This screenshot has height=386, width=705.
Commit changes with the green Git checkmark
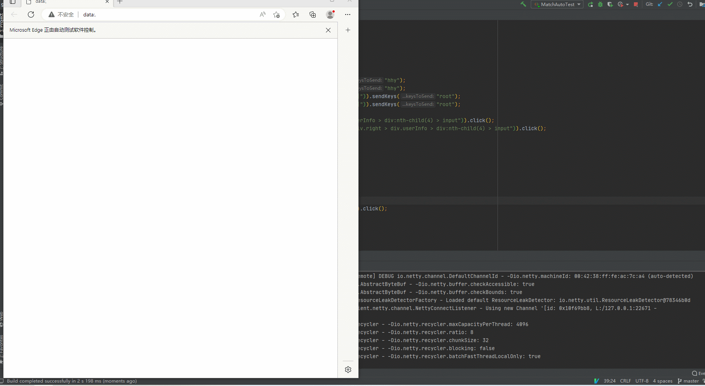coord(670,4)
